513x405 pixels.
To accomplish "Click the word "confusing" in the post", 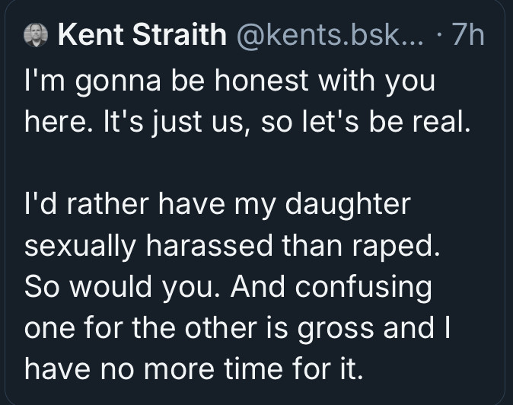I will (364, 289).
